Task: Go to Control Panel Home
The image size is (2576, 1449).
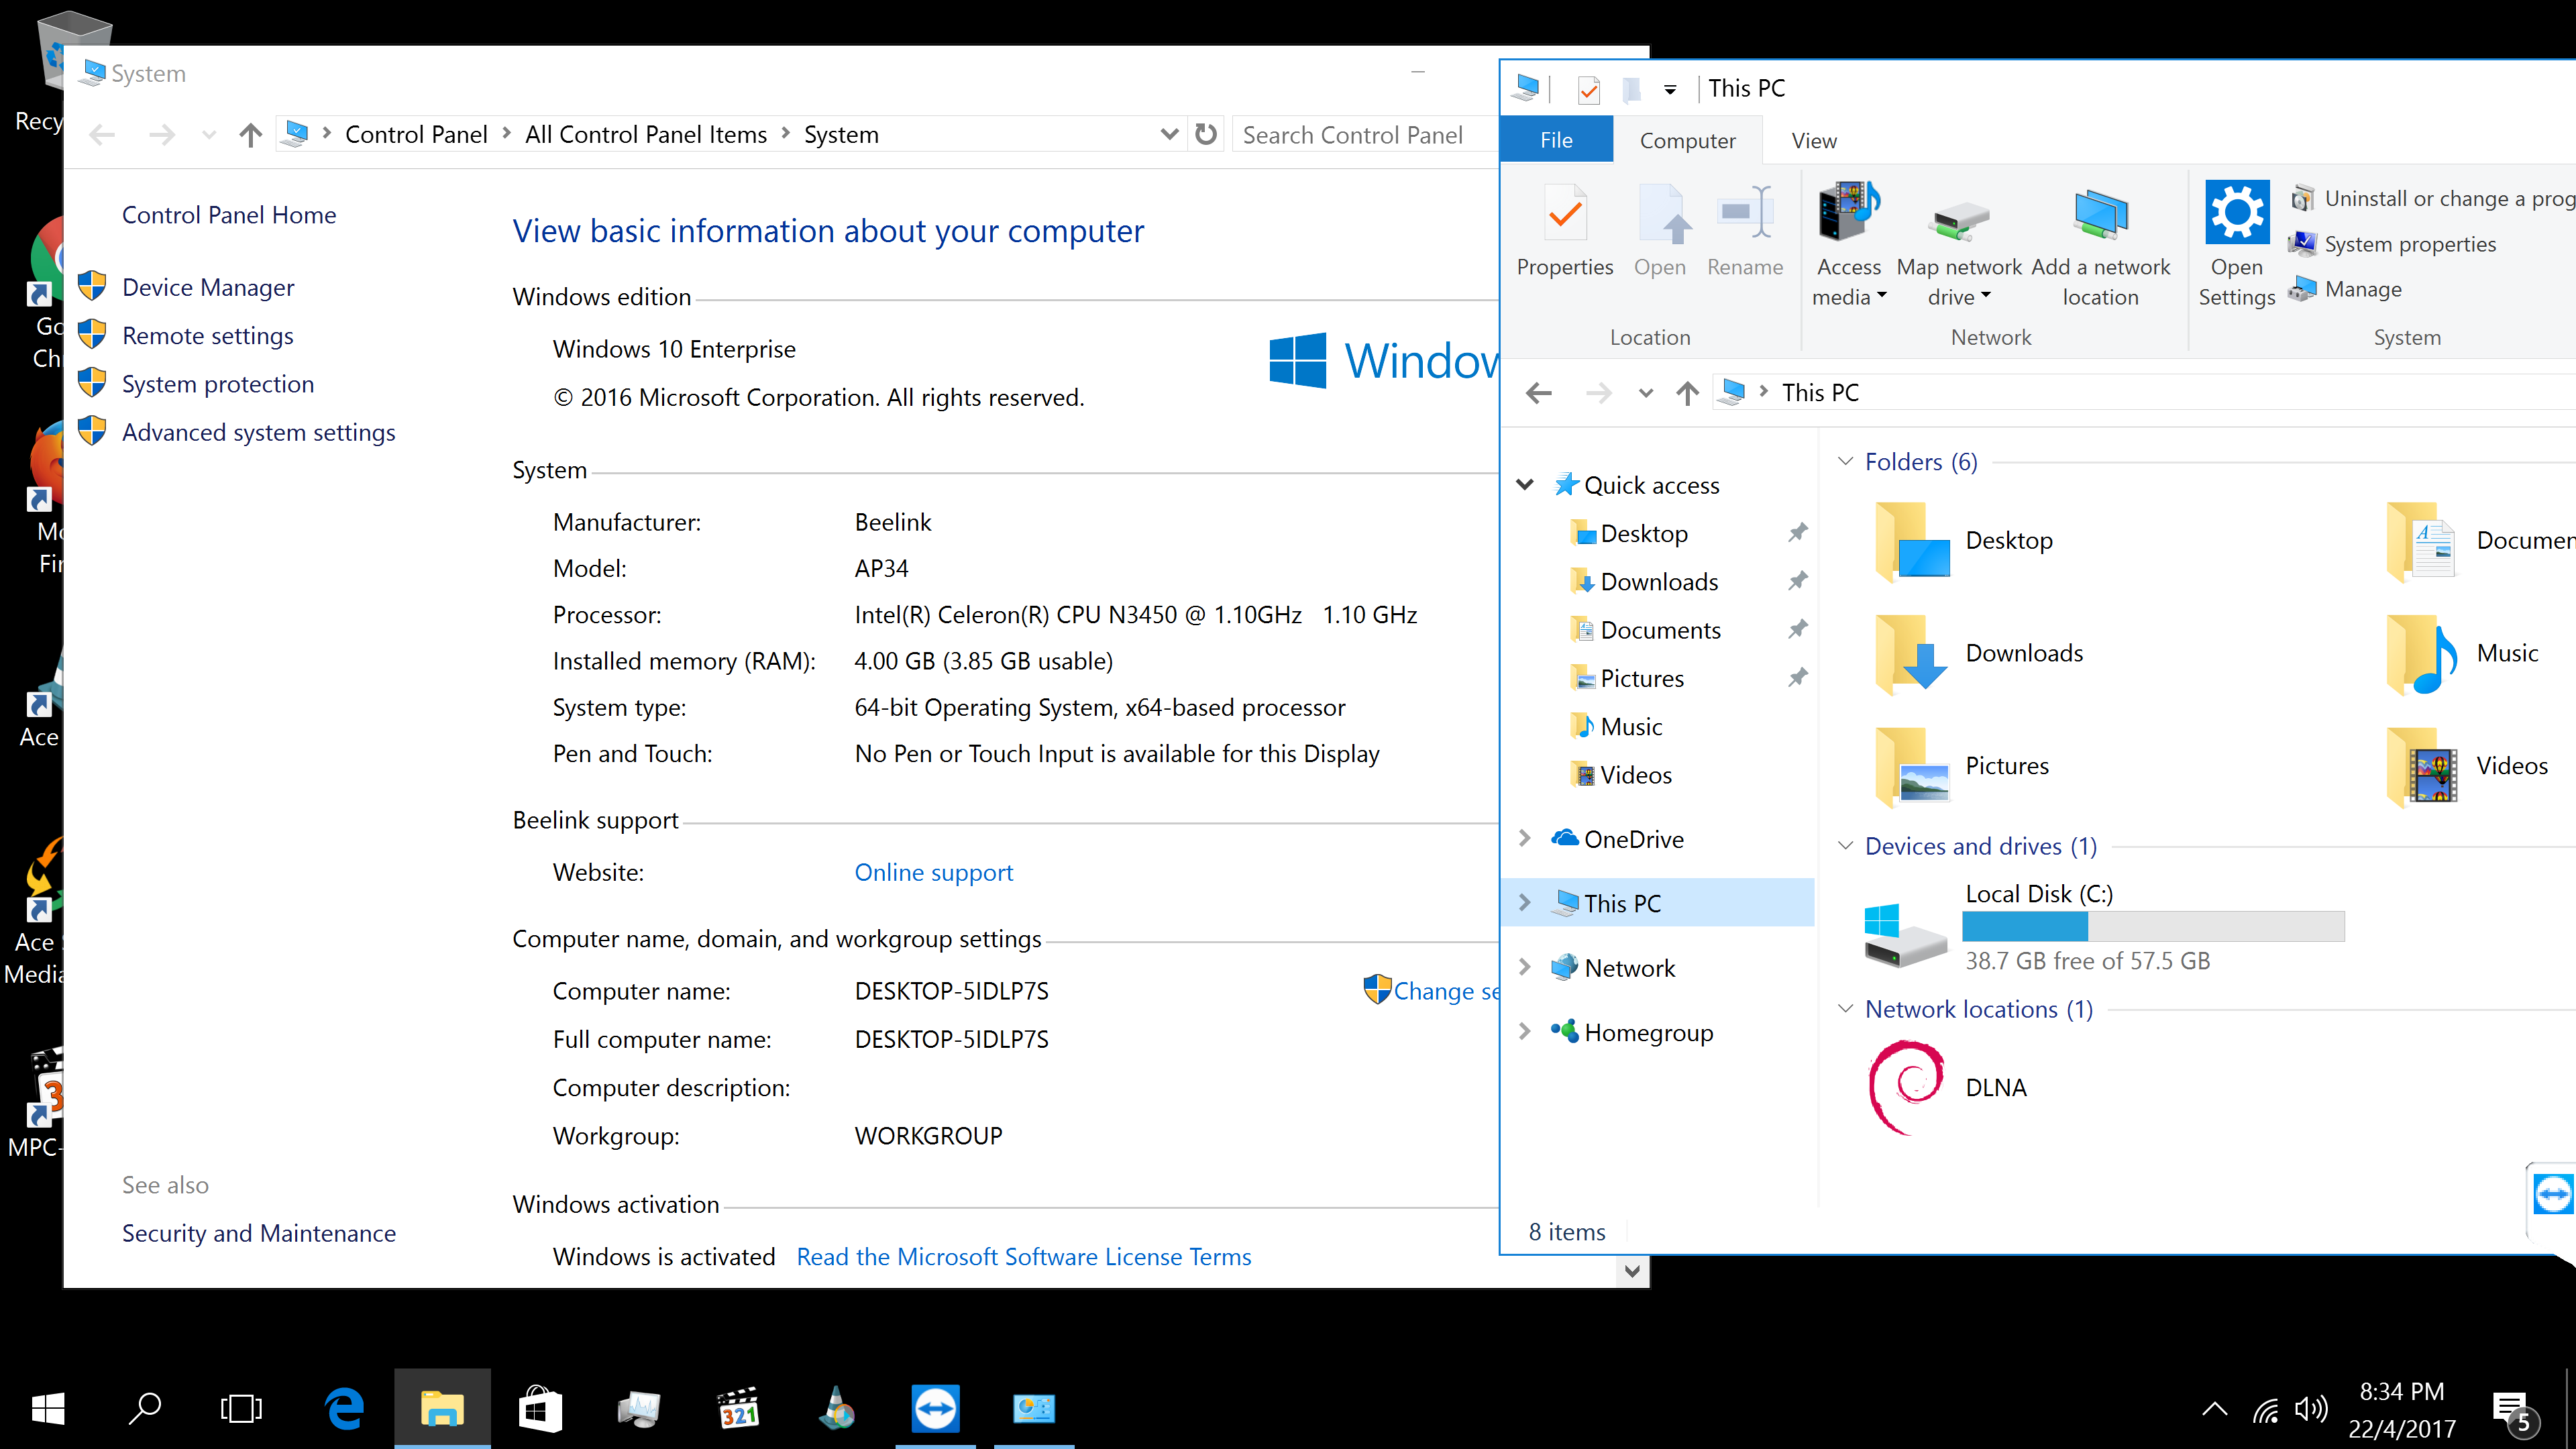Action: [229, 215]
